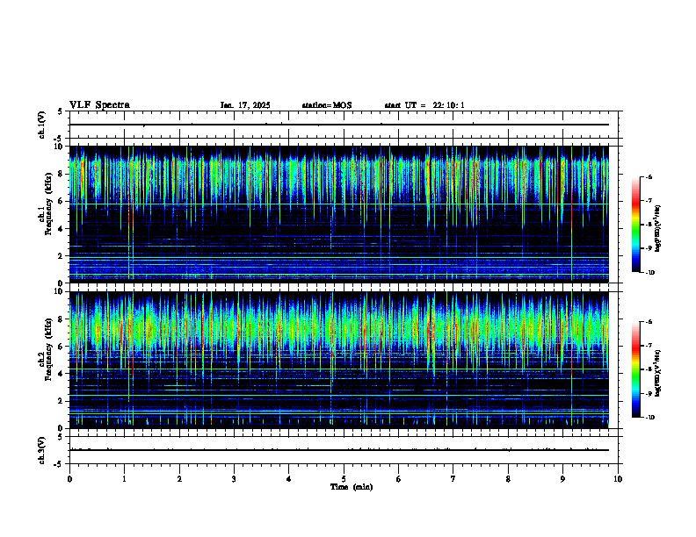Click the ch.1 colorbar "log(PSD)" unit label

[658, 229]
